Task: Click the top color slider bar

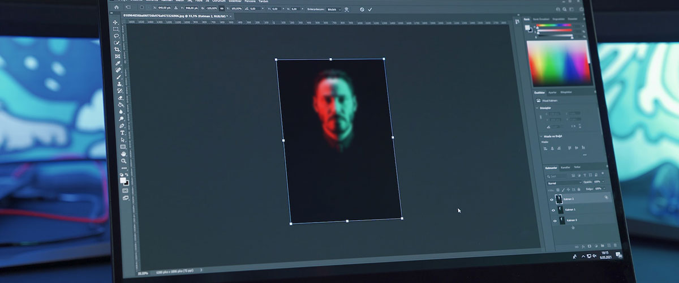Action: click(x=554, y=25)
